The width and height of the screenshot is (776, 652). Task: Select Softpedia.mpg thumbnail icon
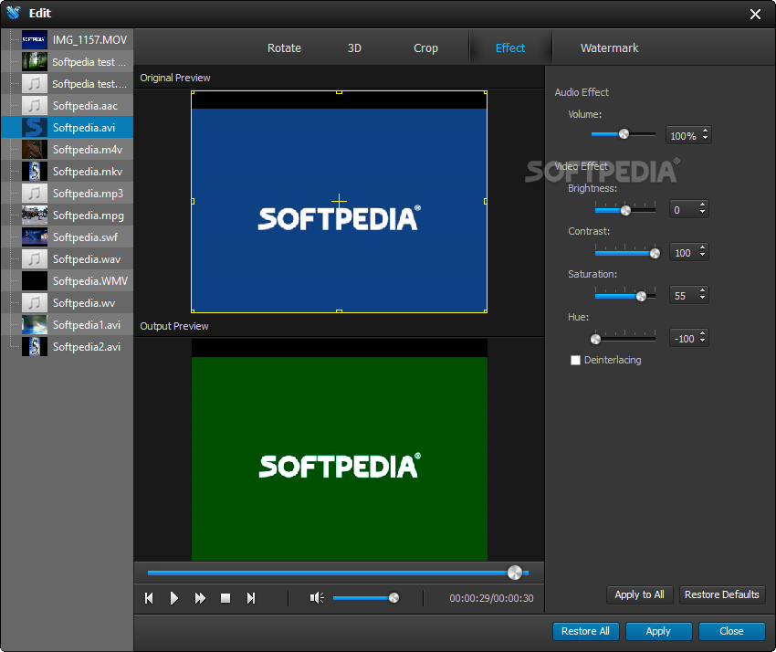[35, 215]
